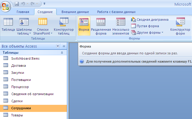
Task: Click the table icon beside Поставщики
Action: coord(6,79)
